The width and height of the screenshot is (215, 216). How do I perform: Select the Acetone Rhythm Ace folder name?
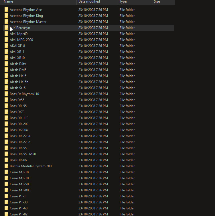[26, 10]
